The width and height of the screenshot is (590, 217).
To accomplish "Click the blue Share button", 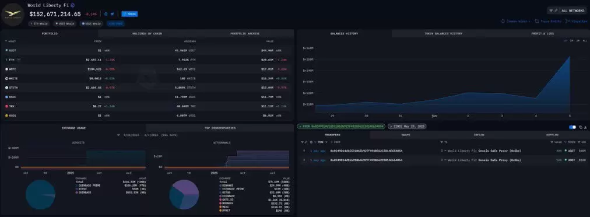I will point(129,14).
